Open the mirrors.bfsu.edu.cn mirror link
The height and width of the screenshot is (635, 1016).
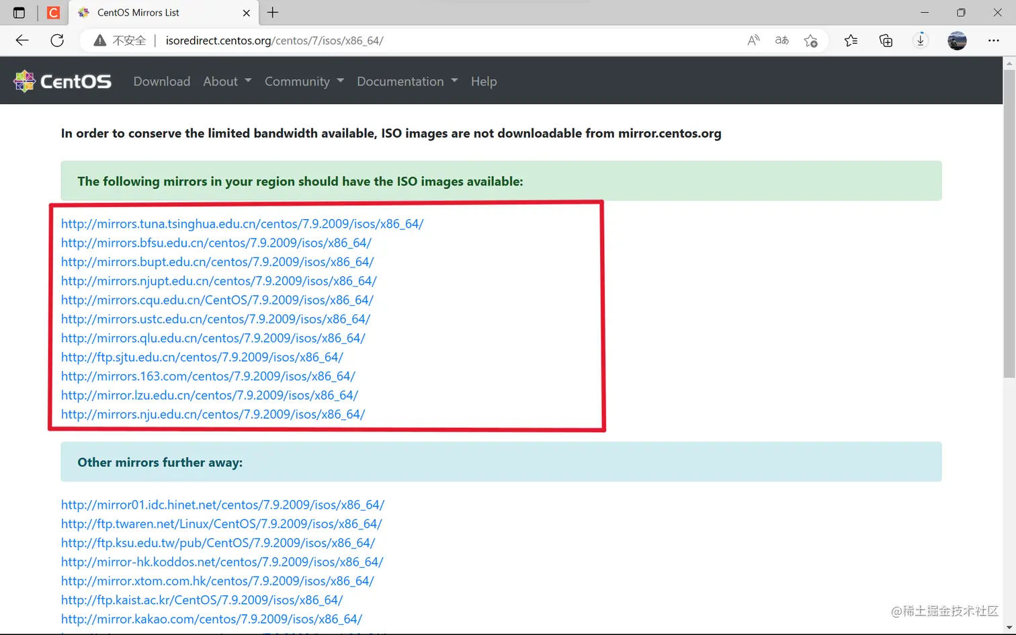pos(216,243)
